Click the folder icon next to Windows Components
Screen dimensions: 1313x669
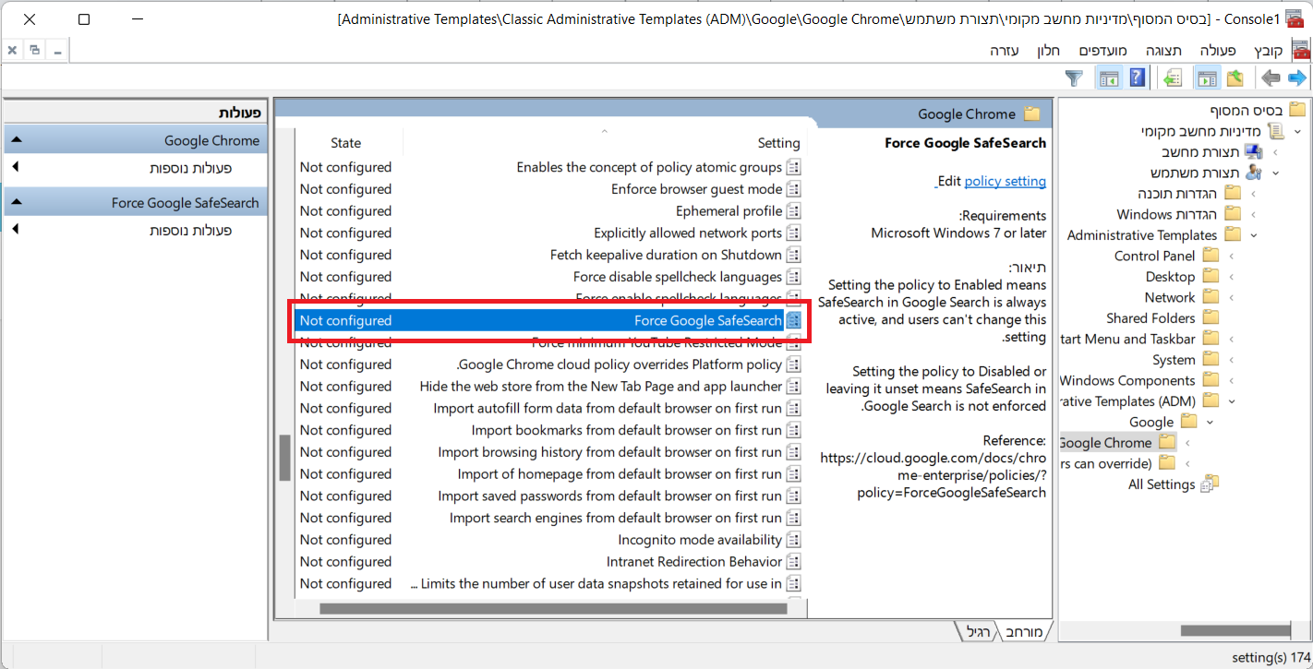1211,380
